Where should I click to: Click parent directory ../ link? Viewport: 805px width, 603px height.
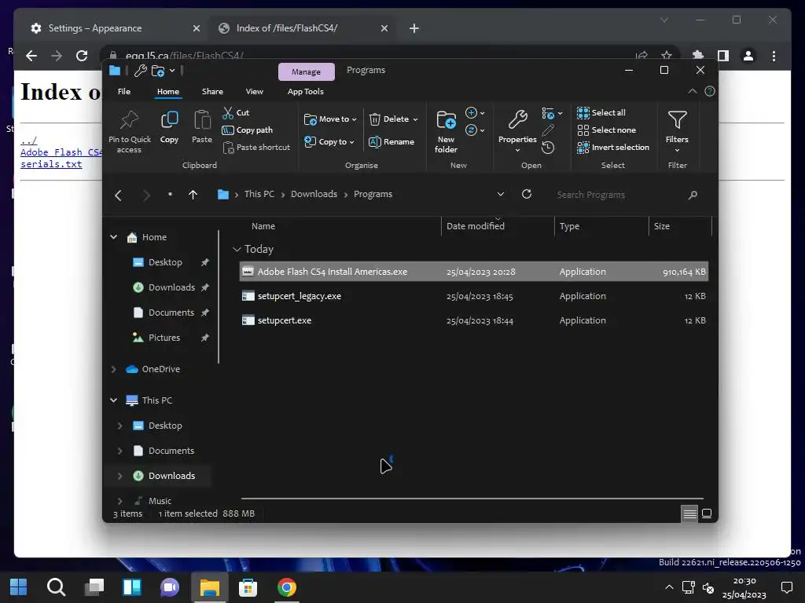click(29, 141)
